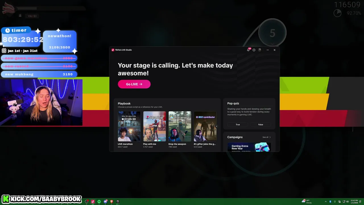Image resolution: width=364 pixels, height=205 pixels.
Task: Click the "LIVE marathon" playbook title
Action: (125, 144)
